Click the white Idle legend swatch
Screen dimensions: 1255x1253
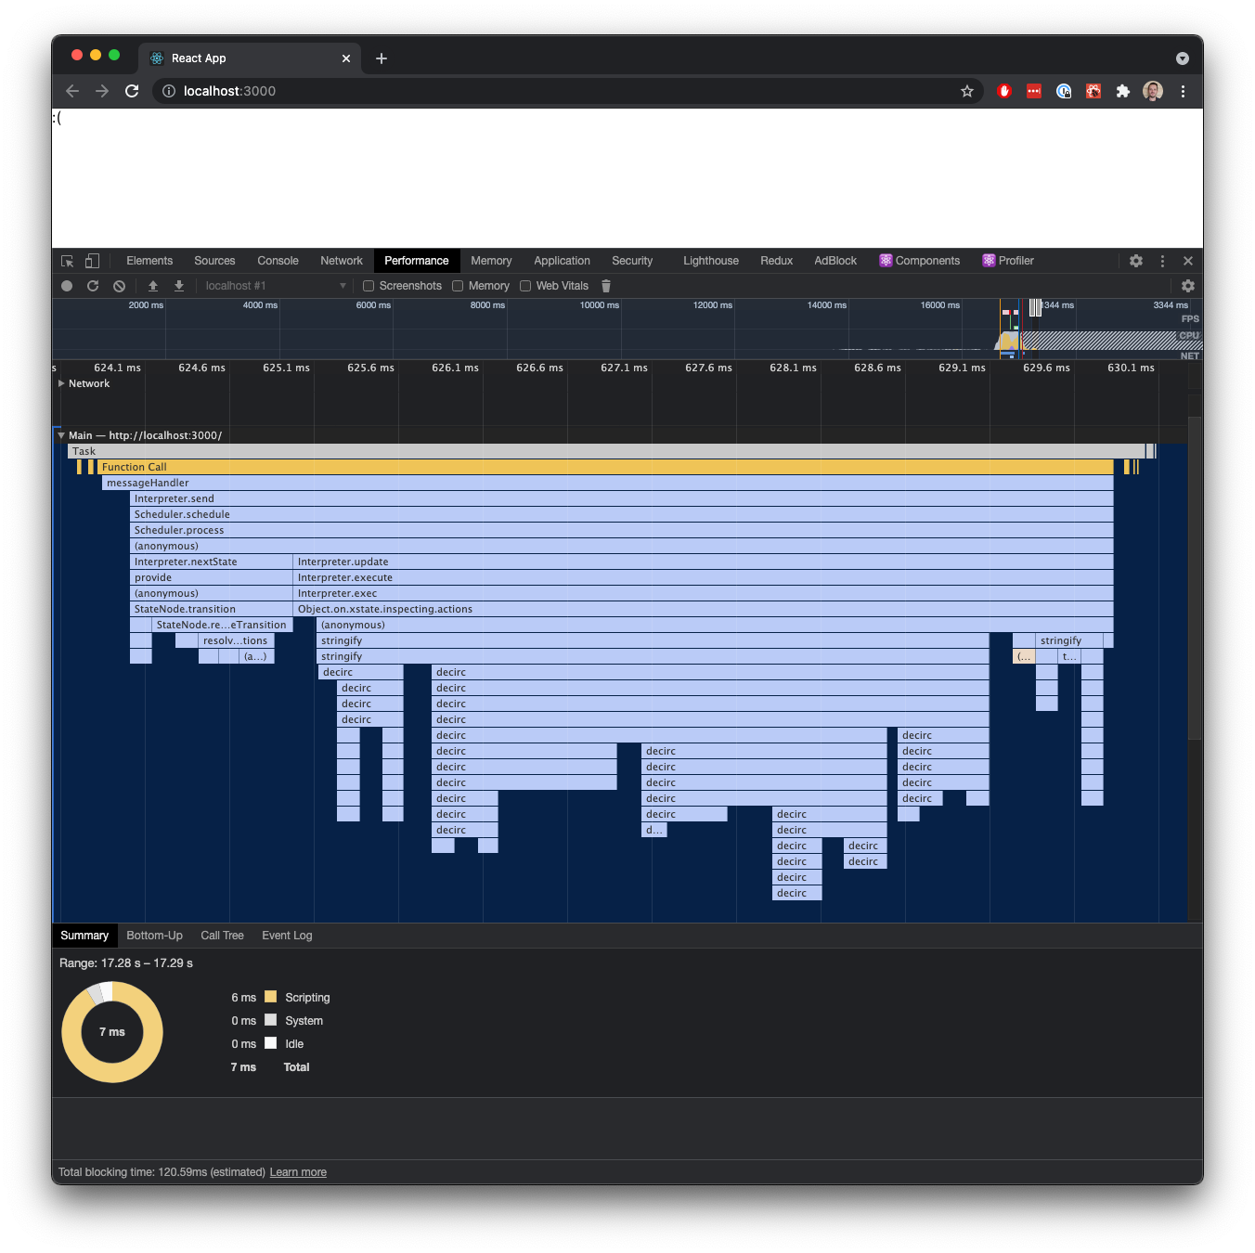tap(271, 1043)
